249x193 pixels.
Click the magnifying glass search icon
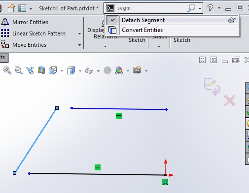[191, 8]
